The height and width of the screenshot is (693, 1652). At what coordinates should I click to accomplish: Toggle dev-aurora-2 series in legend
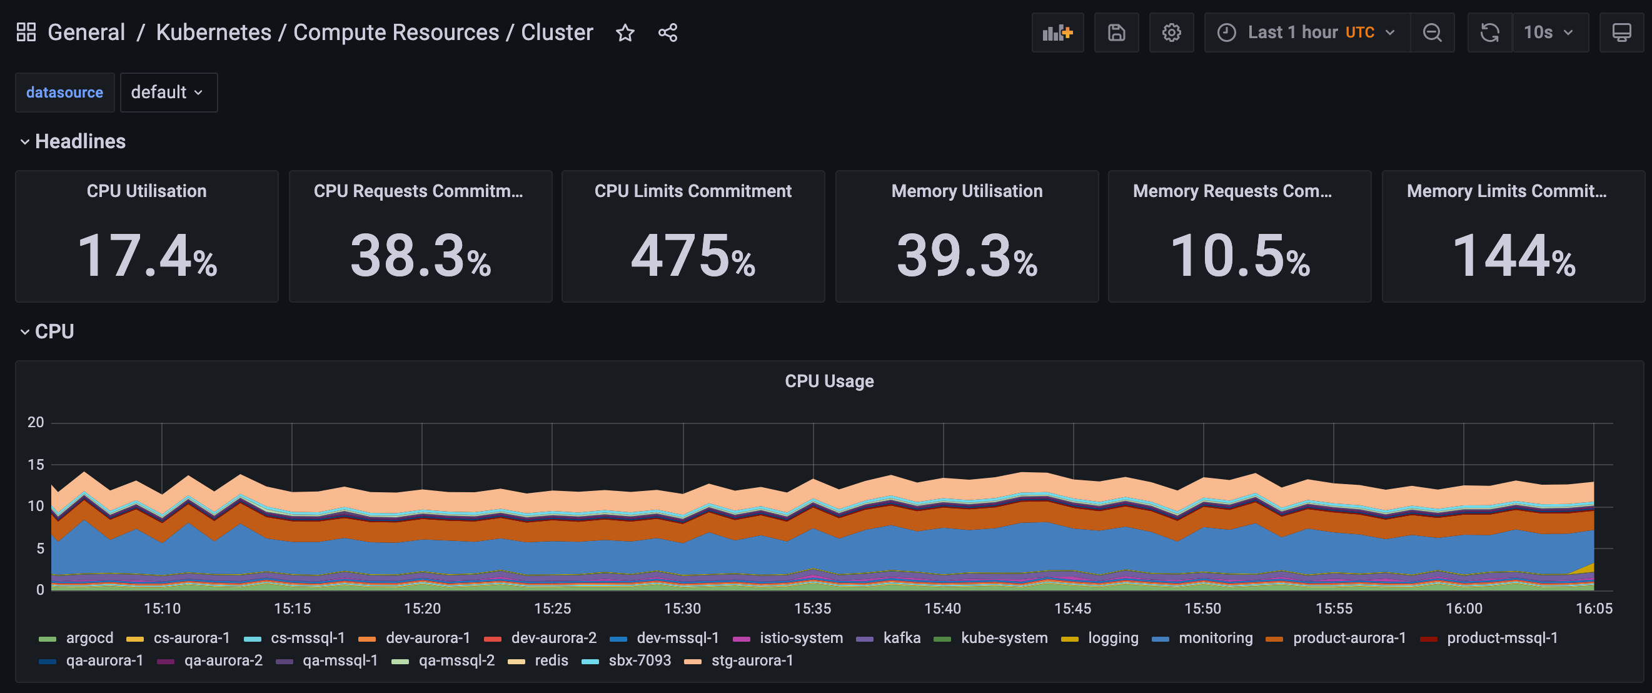pos(553,638)
